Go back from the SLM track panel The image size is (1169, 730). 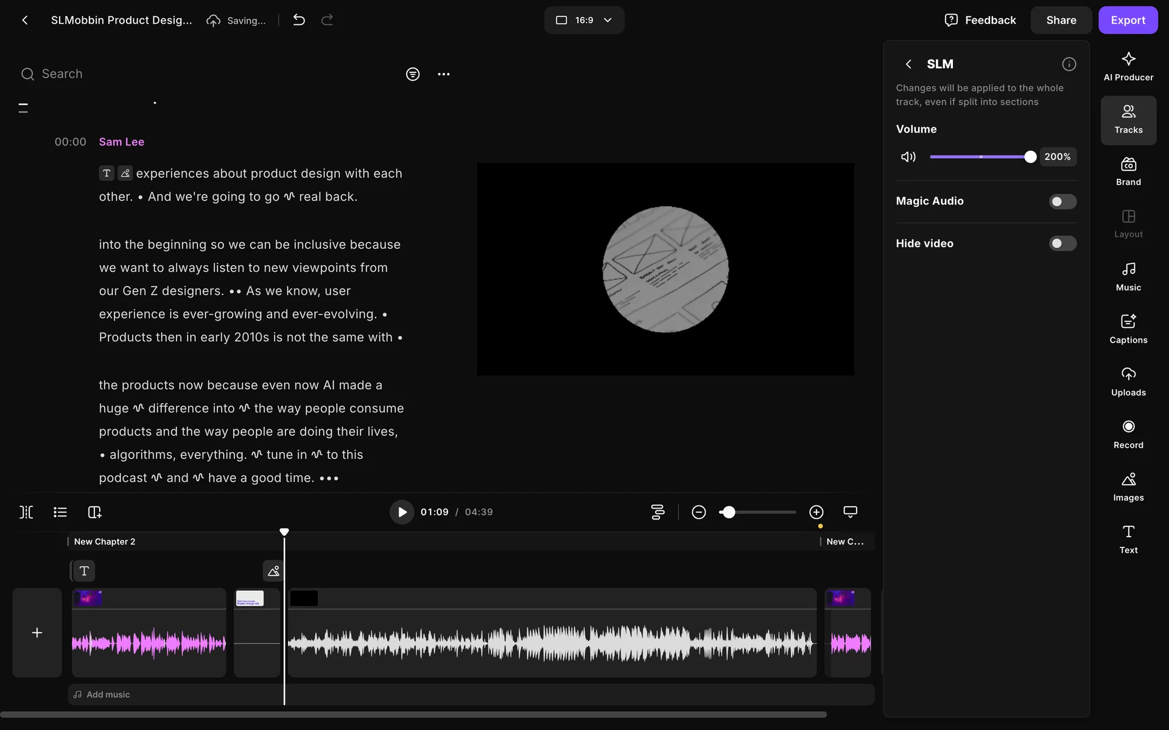pyautogui.click(x=908, y=64)
